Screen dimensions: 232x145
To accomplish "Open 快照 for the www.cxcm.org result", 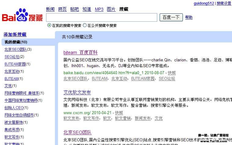I will click(119, 113).
